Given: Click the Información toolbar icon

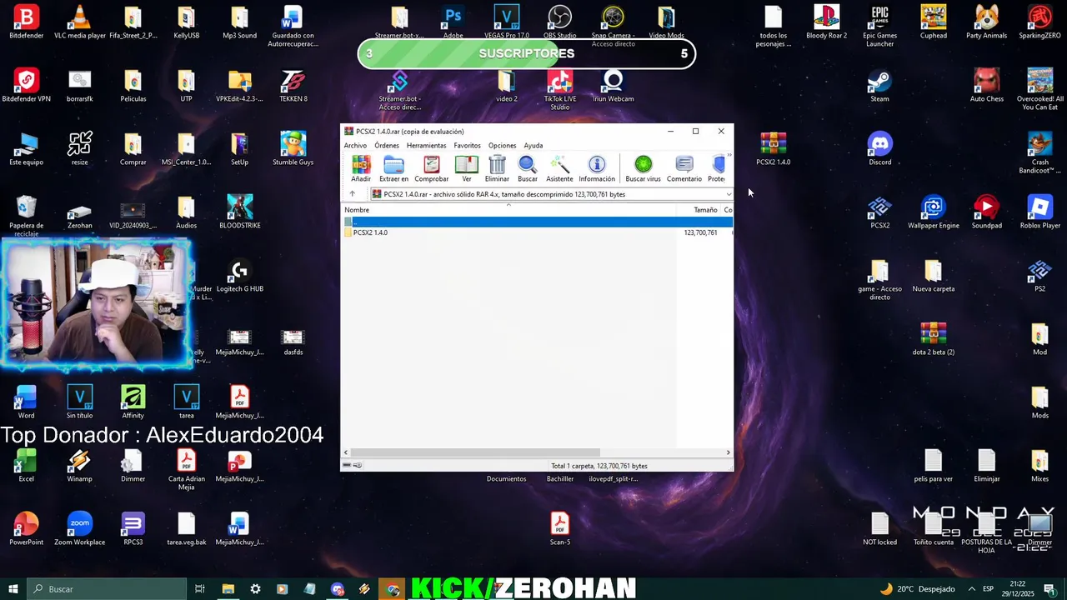Looking at the screenshot, I should [x=597, y=168].
